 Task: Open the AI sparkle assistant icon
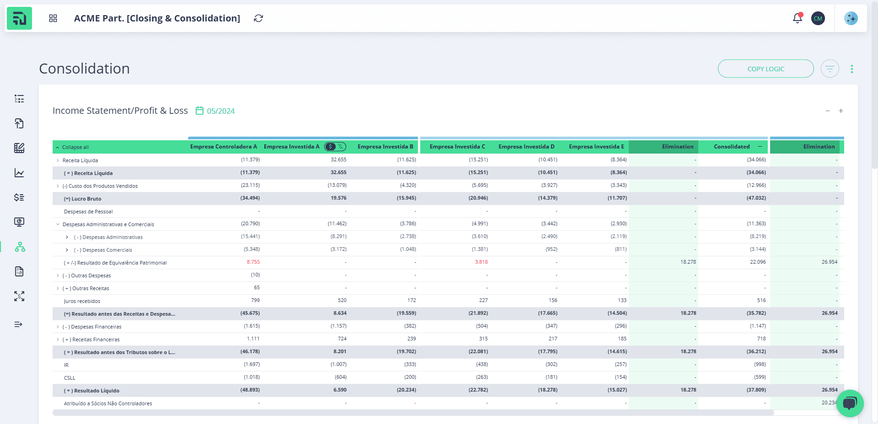851,18
